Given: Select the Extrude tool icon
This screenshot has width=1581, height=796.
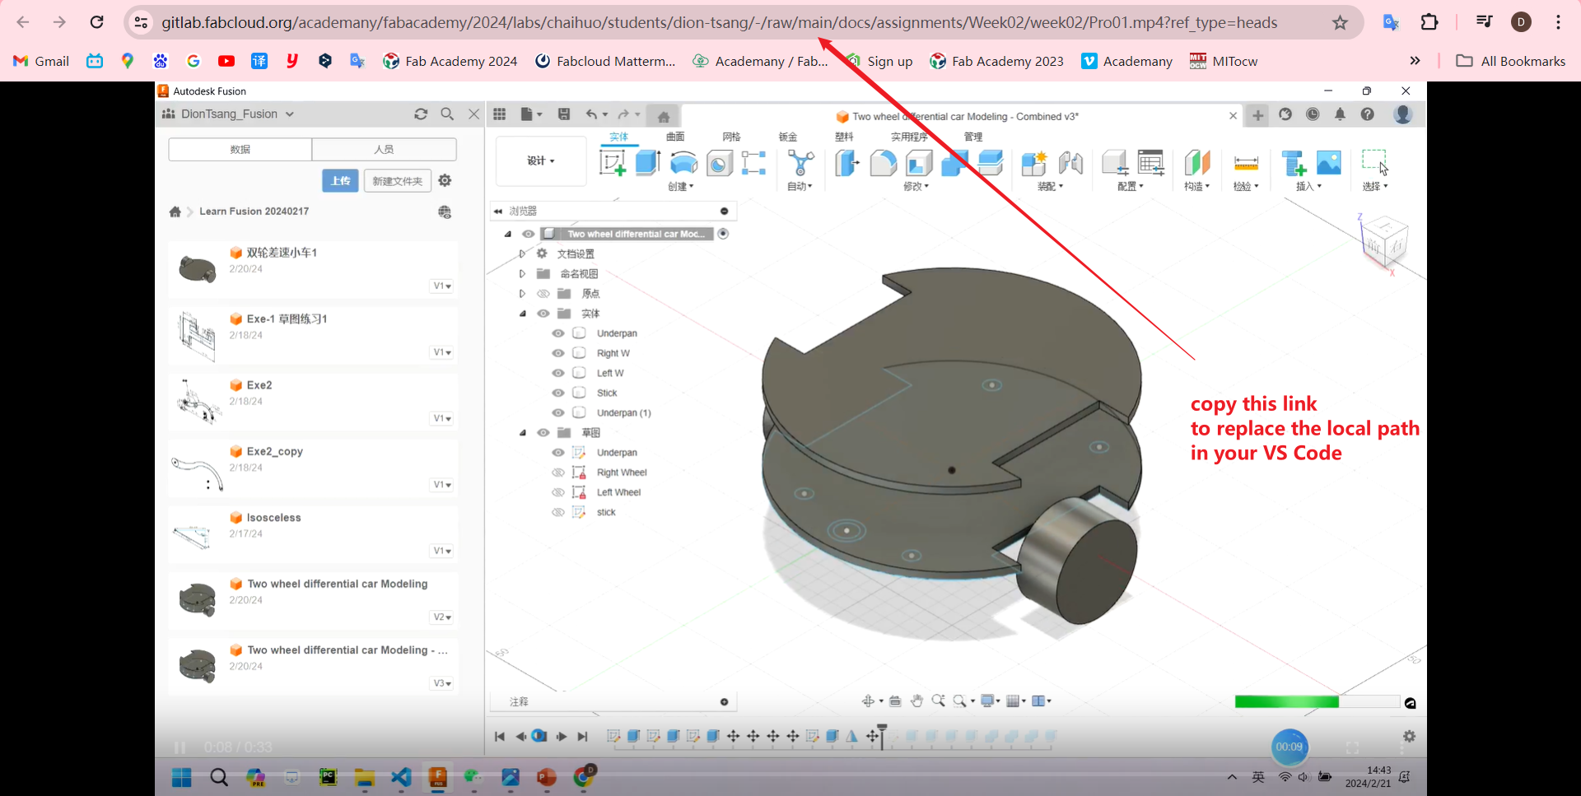Looking at the screenshot, I should (x=648, y=162).
